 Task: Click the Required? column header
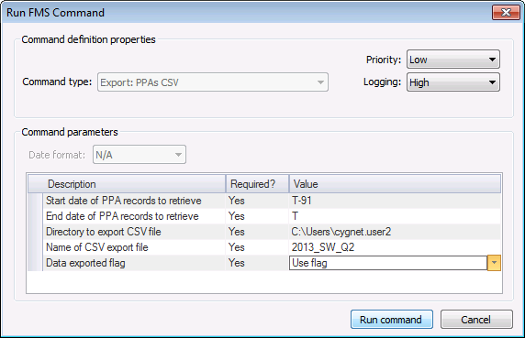click(x=257, y=184)
